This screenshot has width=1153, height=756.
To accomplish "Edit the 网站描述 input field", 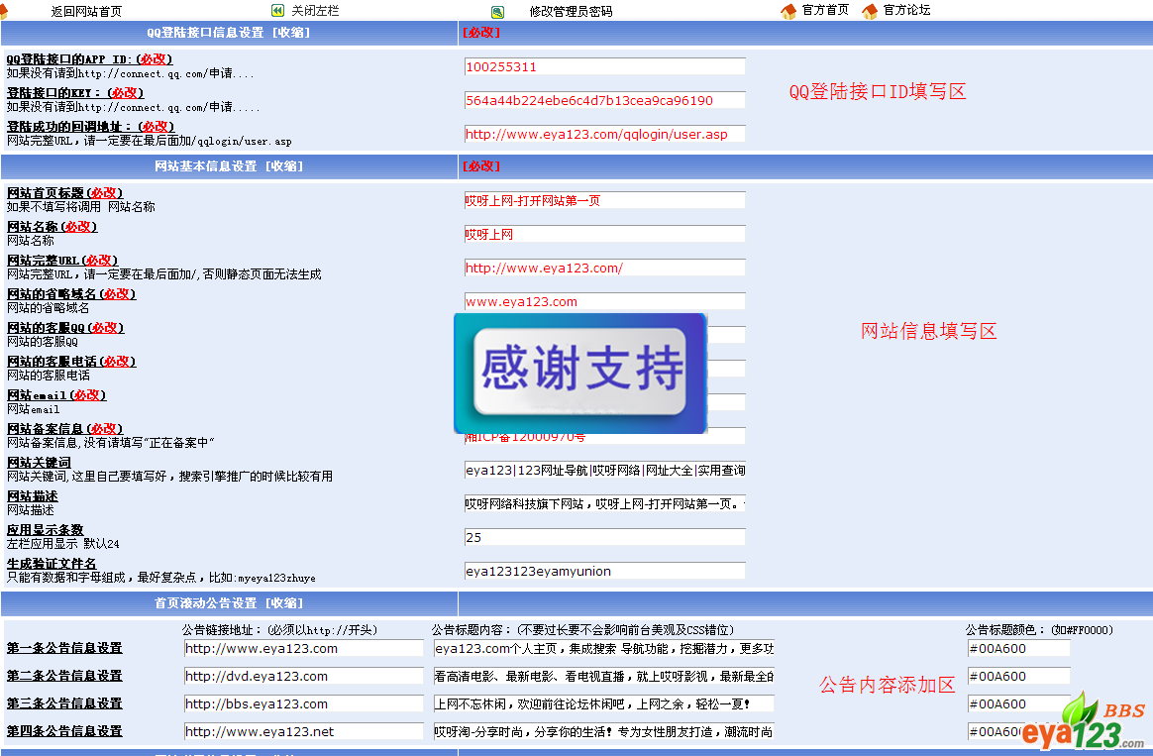I will point(605,503).
